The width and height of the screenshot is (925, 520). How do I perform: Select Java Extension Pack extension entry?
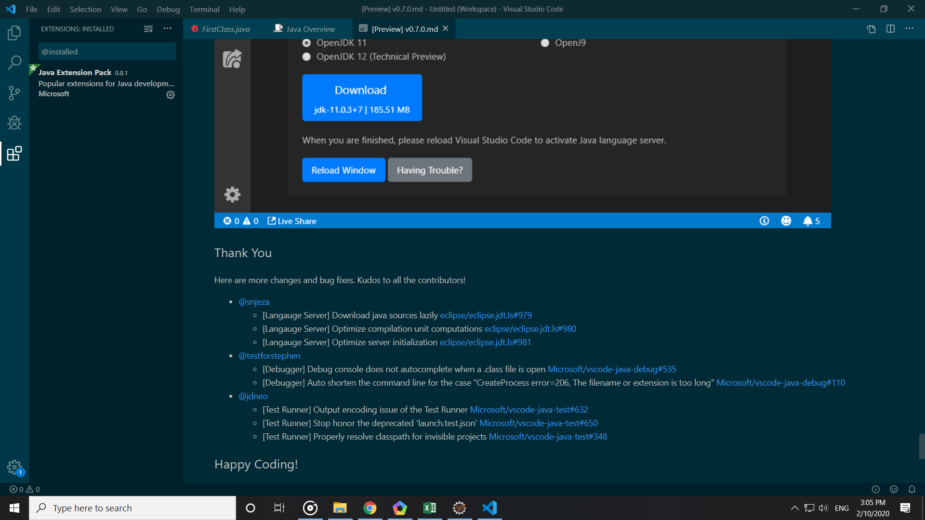(x=106, y=83)
